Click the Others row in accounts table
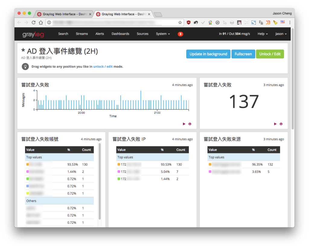This screenshot has width=309, height=248. click(59, 201)
